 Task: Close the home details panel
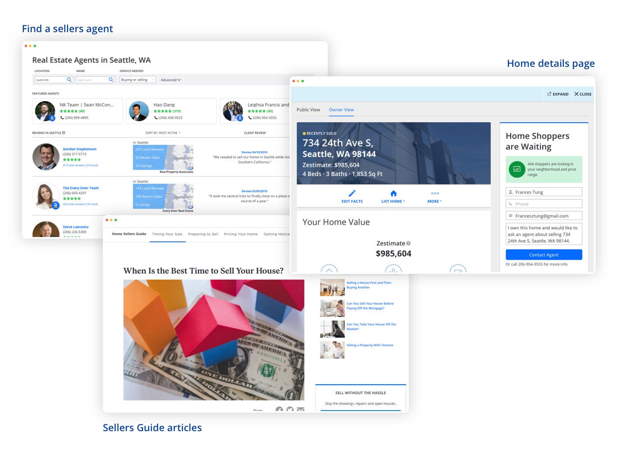(583, 94)
